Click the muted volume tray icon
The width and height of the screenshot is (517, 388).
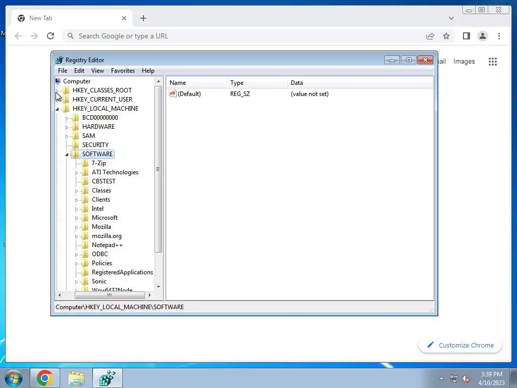click(466, 379)
